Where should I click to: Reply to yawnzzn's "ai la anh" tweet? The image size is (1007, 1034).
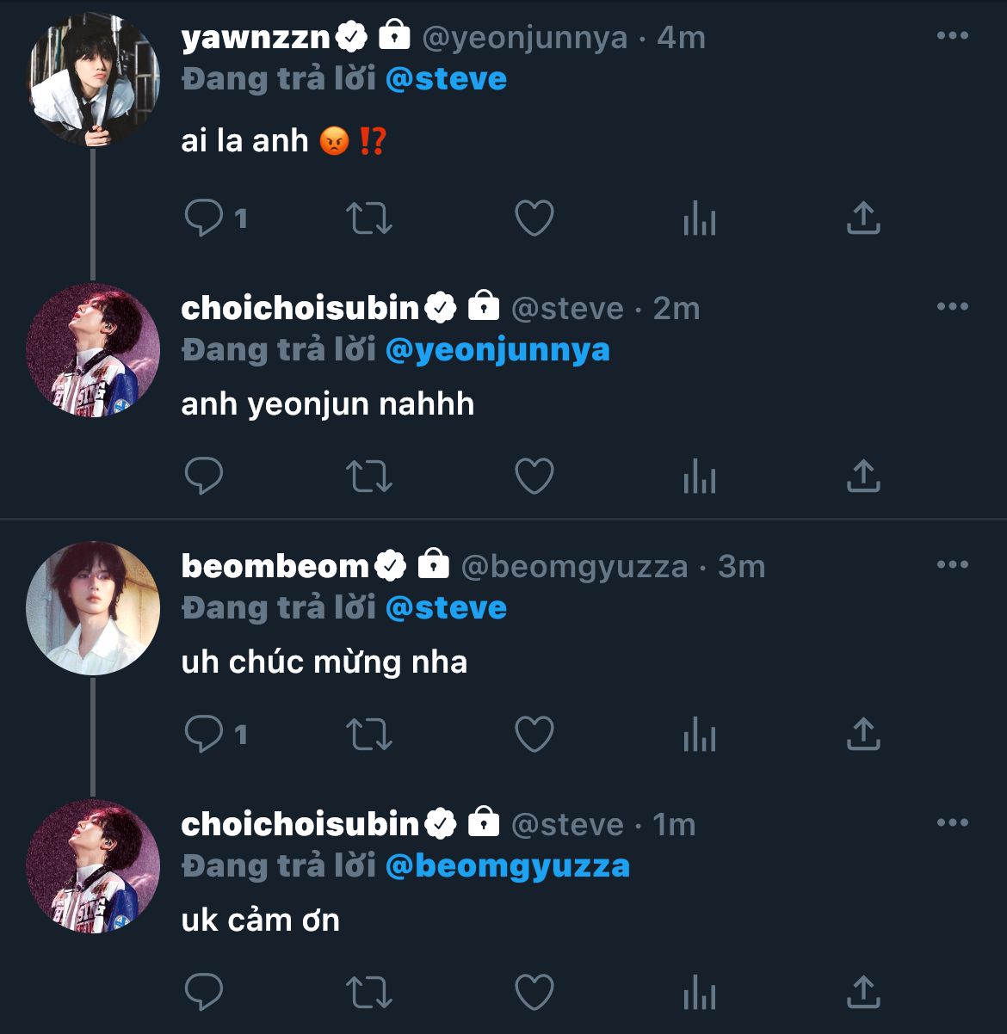point(204,218)
